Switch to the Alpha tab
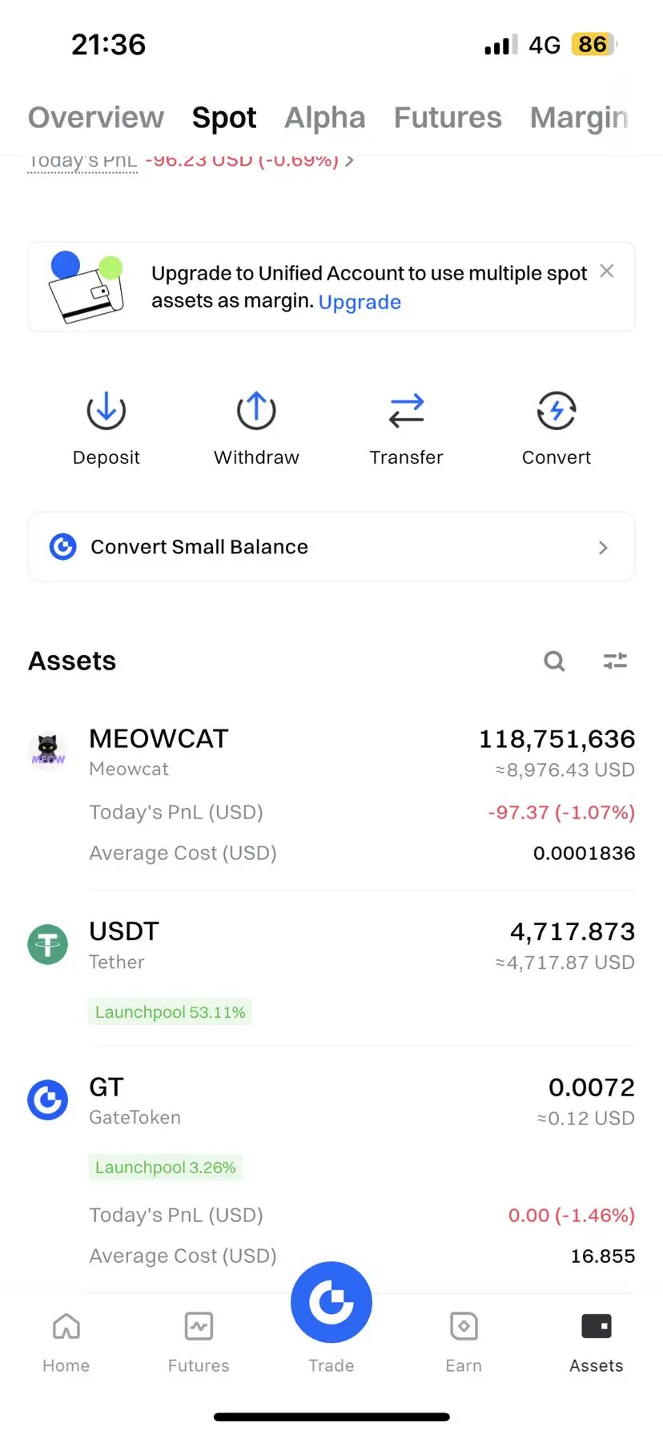Viewport: 663px width, 1435px height. (325, 118)
